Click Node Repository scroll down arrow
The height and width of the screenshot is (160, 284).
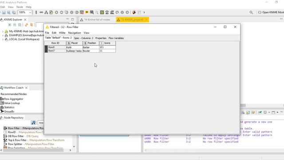click(x=74, y=146)
